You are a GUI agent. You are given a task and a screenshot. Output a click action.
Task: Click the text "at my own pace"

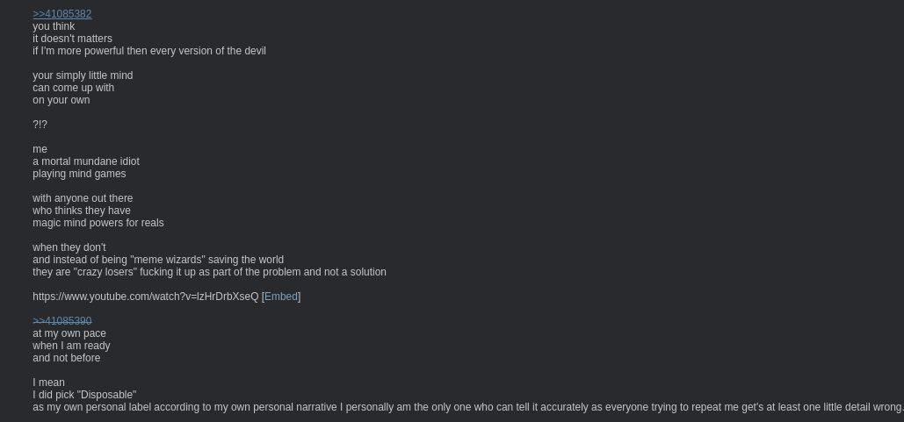(69, 333)
